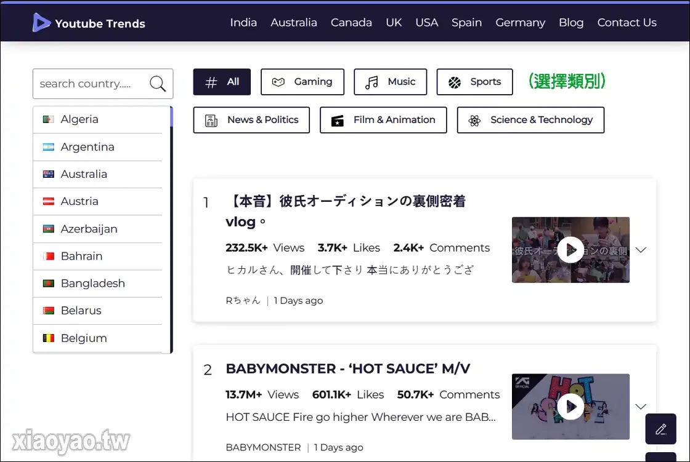Click the 13.7M+ Views count

[x=262, y=395]
